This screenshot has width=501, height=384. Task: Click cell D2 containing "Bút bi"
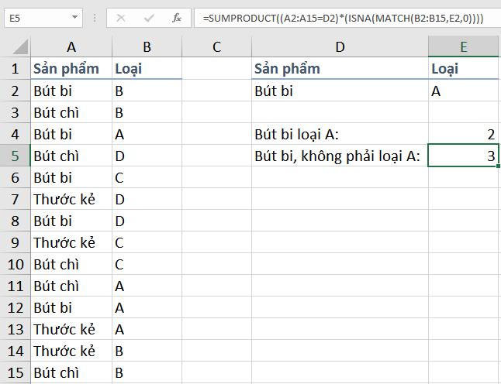[339, 91]
